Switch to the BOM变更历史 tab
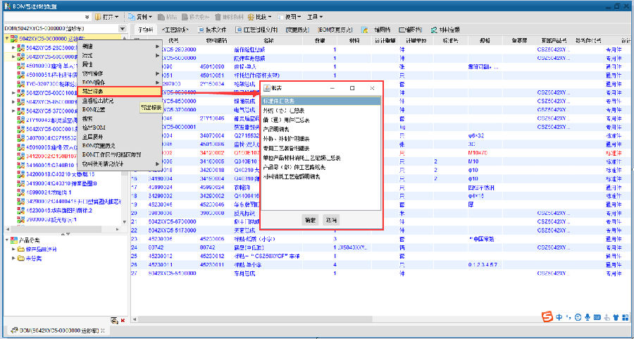The height and width of the screenshot is (339, 634). tap(335, 30)
